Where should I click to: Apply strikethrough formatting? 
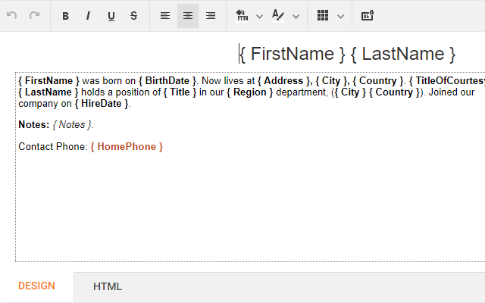[x=134, y=16]
